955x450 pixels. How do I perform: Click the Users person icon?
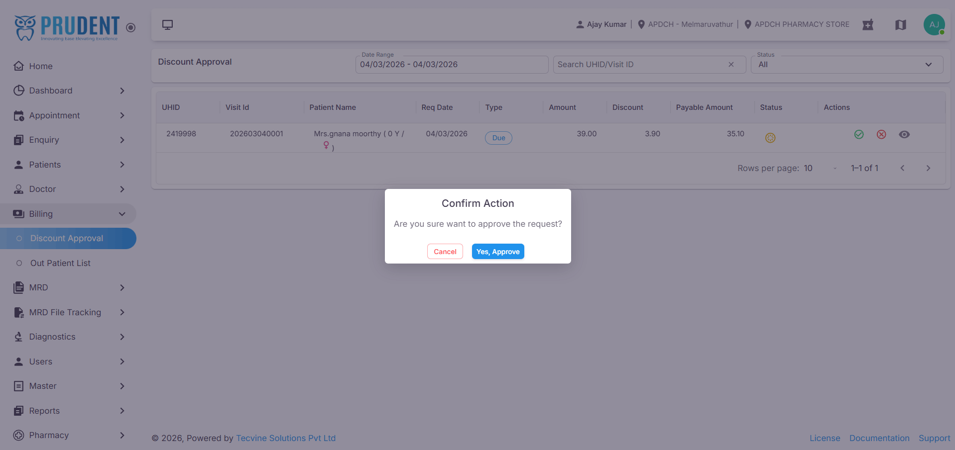pyautogui.click(x=19, y=361)
